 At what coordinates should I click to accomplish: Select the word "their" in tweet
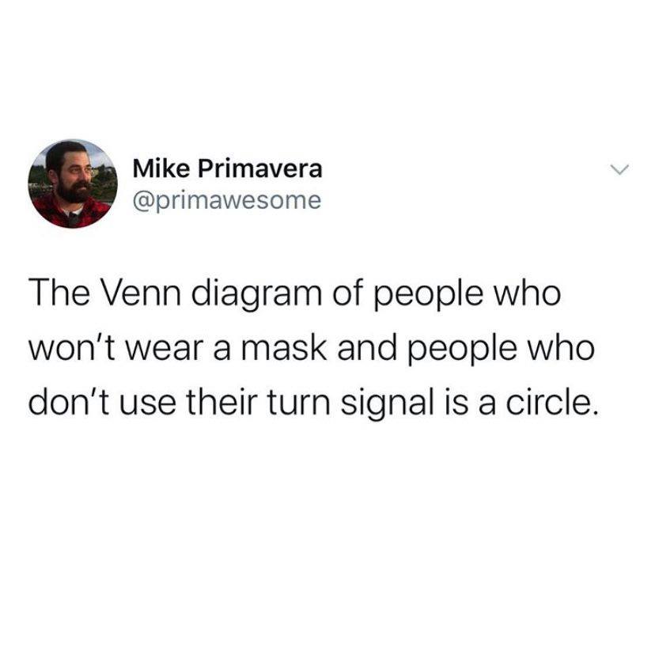click(221, 403)
